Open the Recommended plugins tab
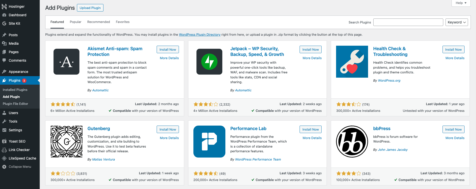 (x=98, y=22)
